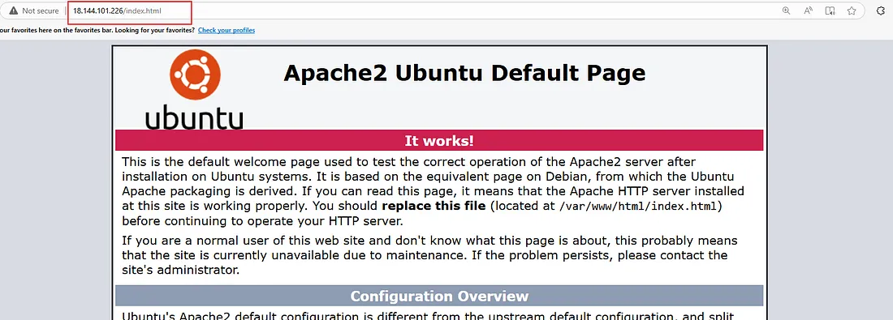Click the "site's administrator." text

point(180,271)
